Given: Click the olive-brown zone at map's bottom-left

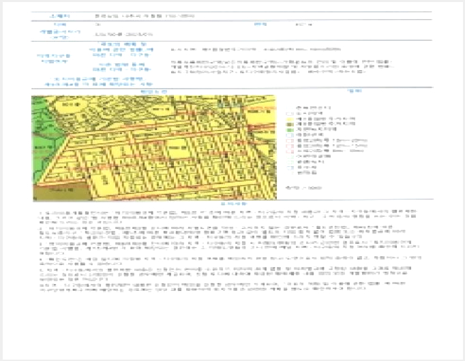Looking at the screenshot, I should pyautogui.click(x=61, y=192).
